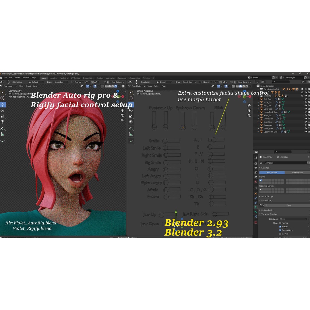Expand the LowerTeeth_Geo tree row
Viewport: 310px width, 310px height.
pos(258,112)
